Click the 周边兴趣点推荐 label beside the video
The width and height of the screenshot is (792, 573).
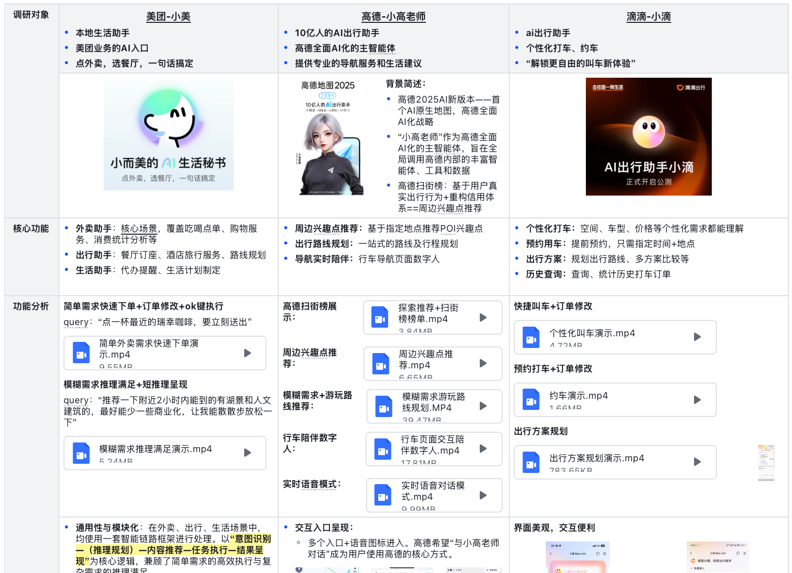310,358
